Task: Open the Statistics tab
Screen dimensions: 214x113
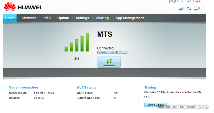Action: (29, 18)
